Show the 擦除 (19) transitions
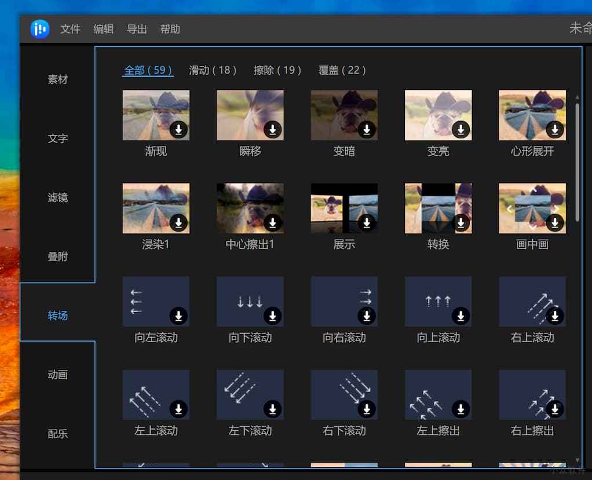Image resolution: width=592 pixels, height=480 pixels. click(x=277, y=70)
